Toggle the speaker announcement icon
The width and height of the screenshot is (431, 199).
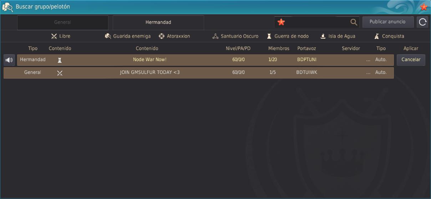(9, 60)
